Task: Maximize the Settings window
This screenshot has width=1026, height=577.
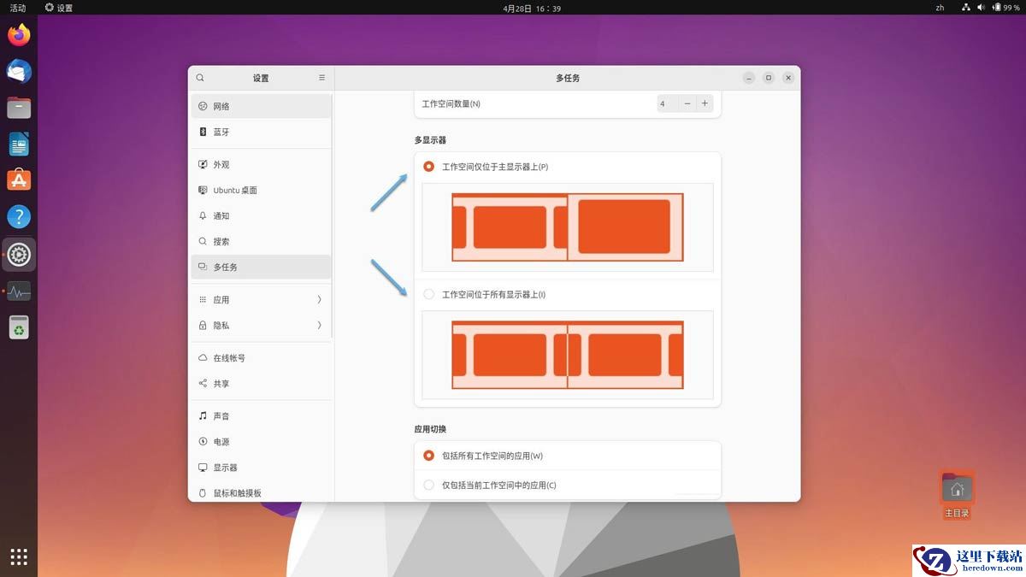Action: pos(769,78)
